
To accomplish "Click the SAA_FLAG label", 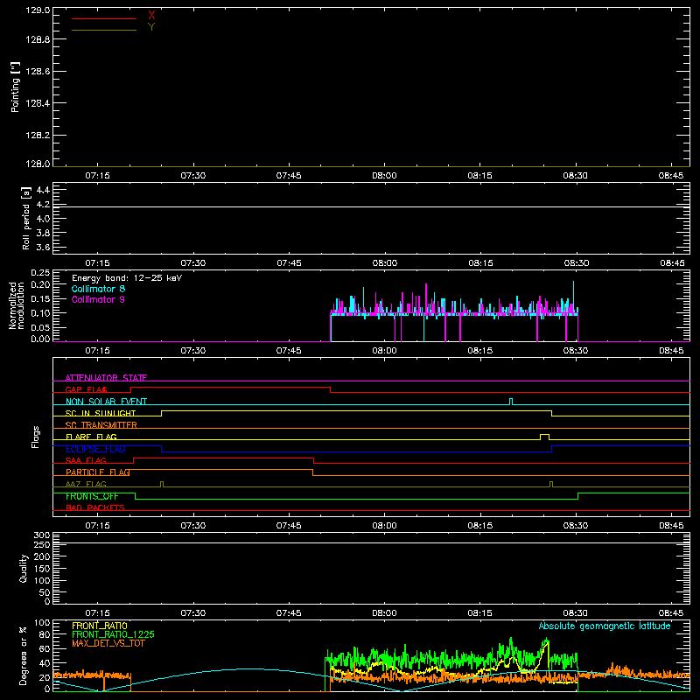I will point(86,461).
